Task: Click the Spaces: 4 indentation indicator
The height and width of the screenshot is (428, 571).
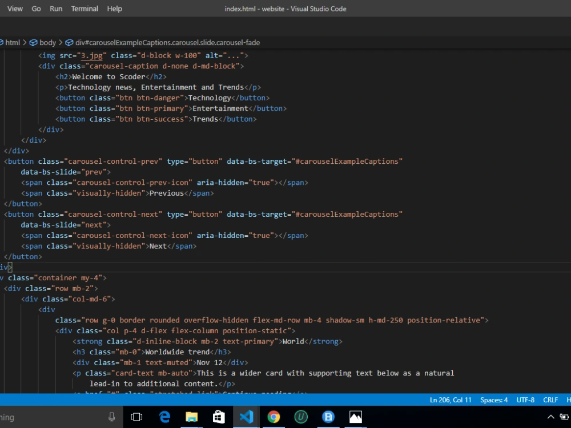Action: 493,399
